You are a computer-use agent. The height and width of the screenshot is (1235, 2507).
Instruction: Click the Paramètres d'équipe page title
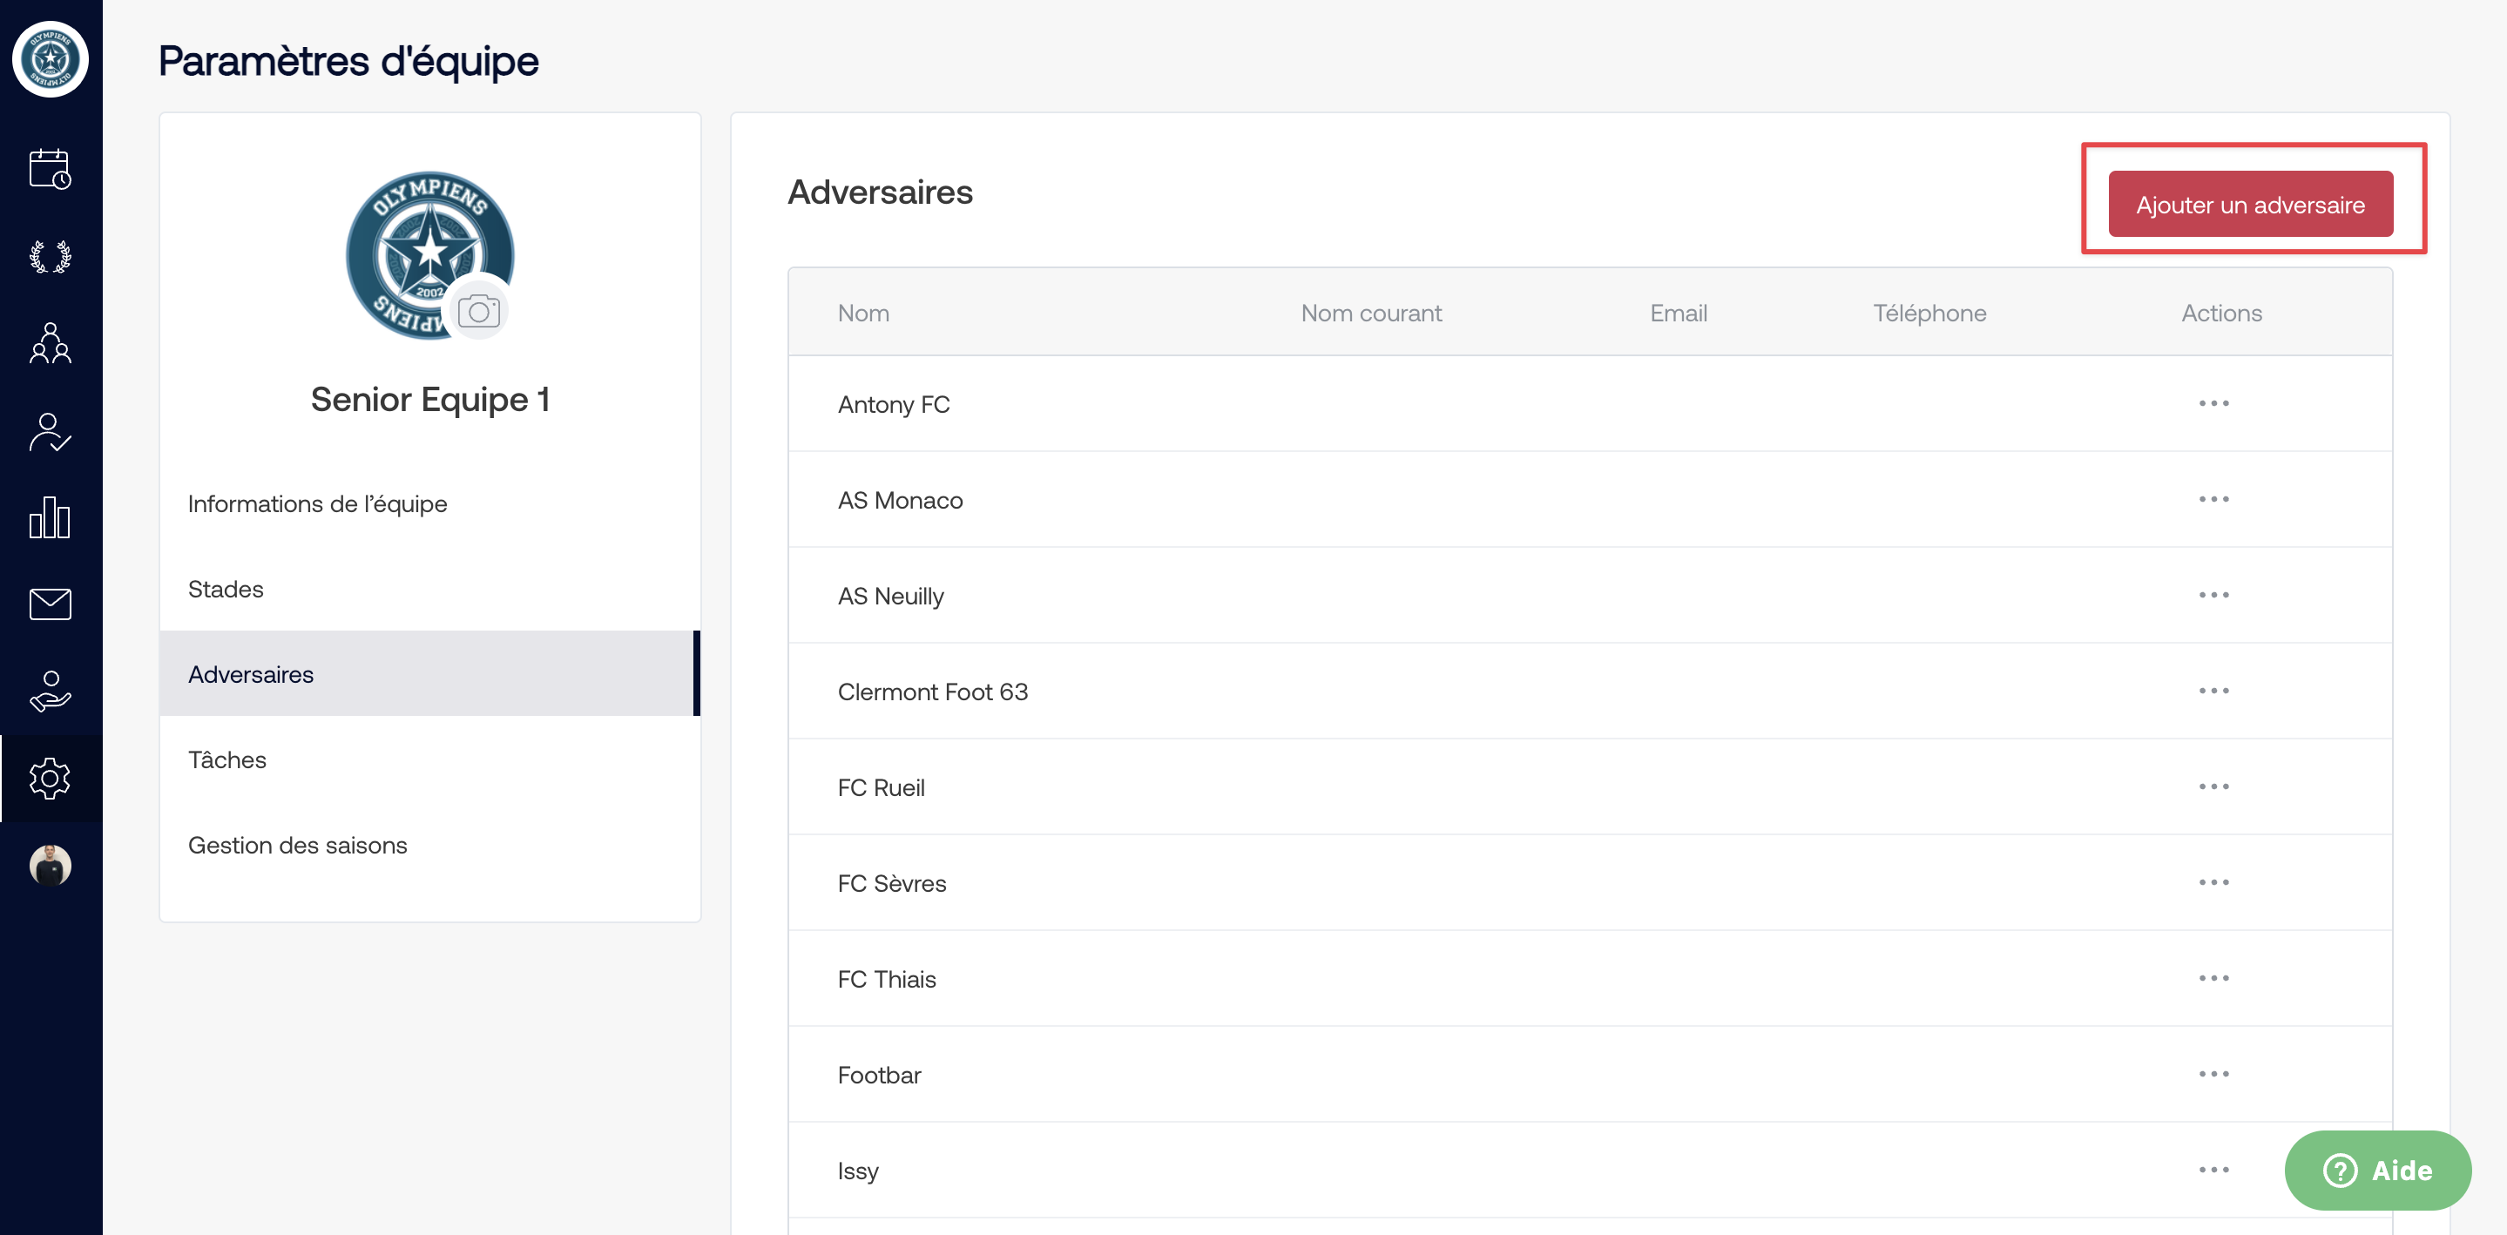[x=348, y=61]
